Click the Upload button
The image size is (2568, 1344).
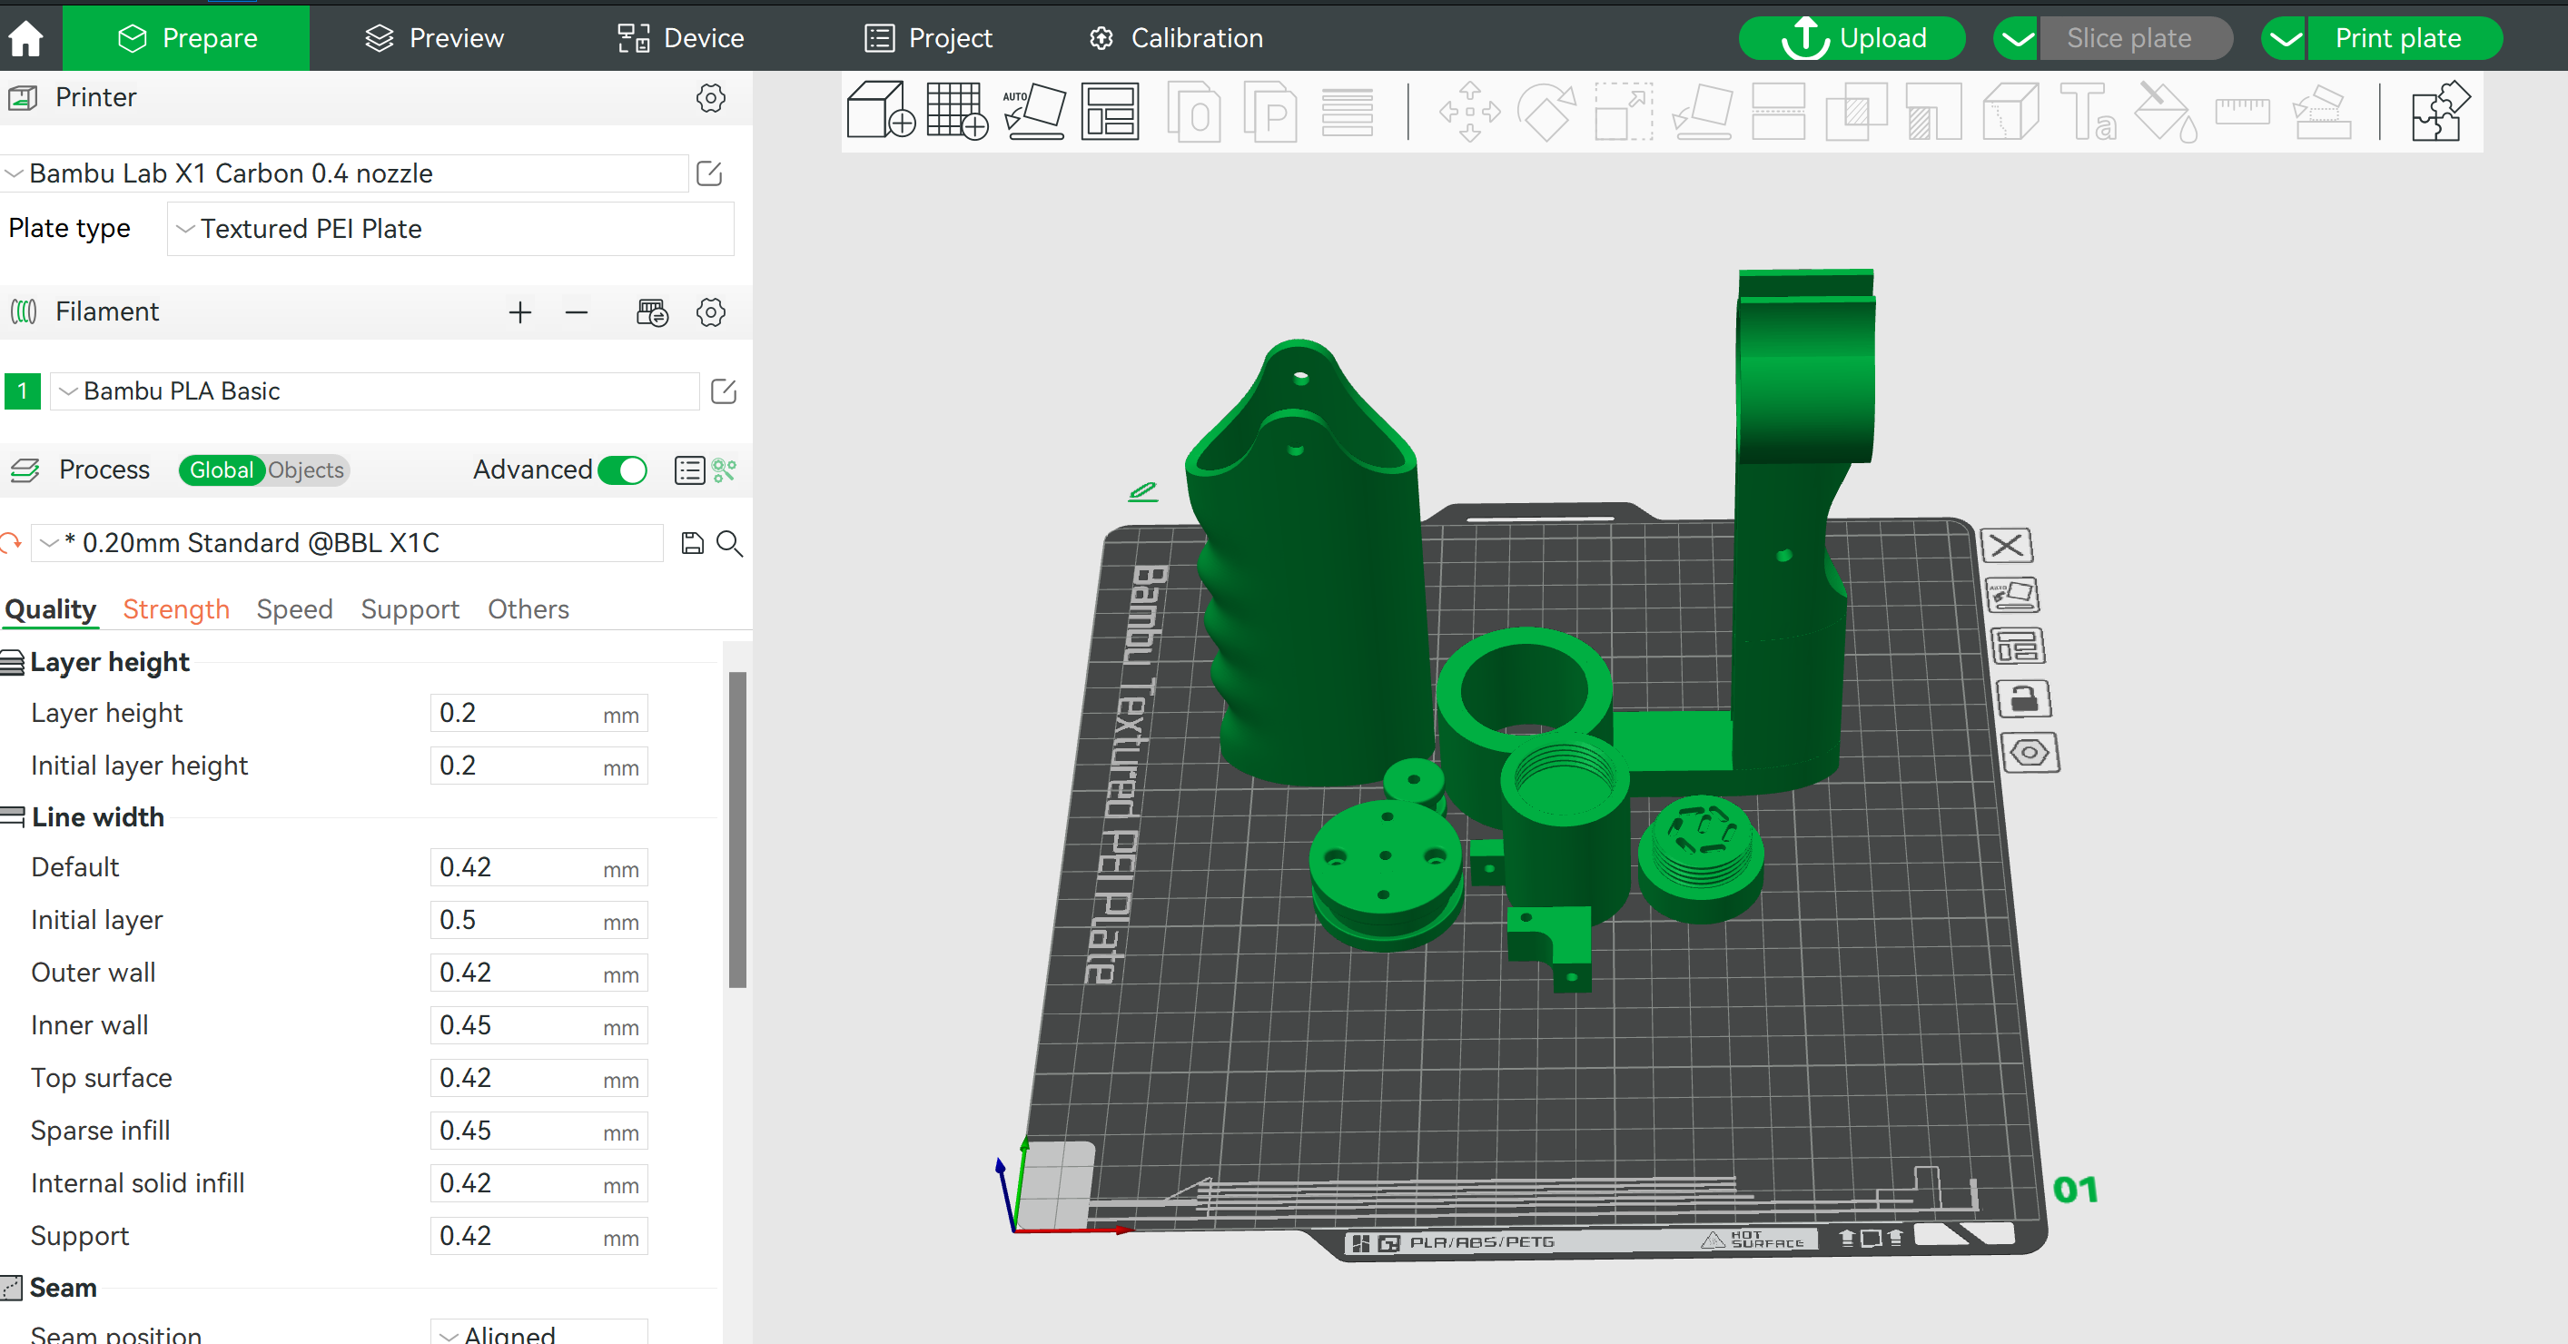pos(1853,39)
